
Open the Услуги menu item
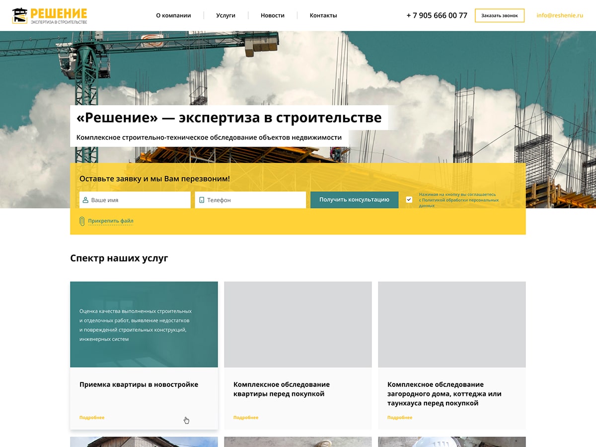(x=226, y=15)
